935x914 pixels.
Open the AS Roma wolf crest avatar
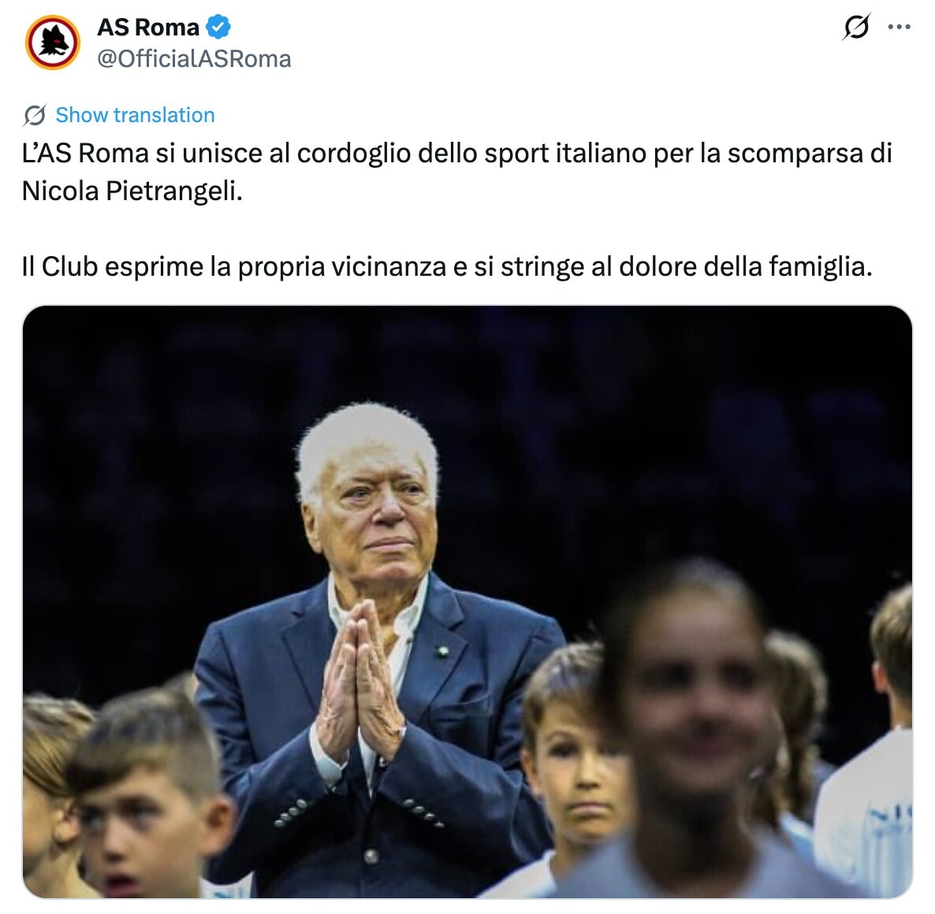tap(53, 43)
